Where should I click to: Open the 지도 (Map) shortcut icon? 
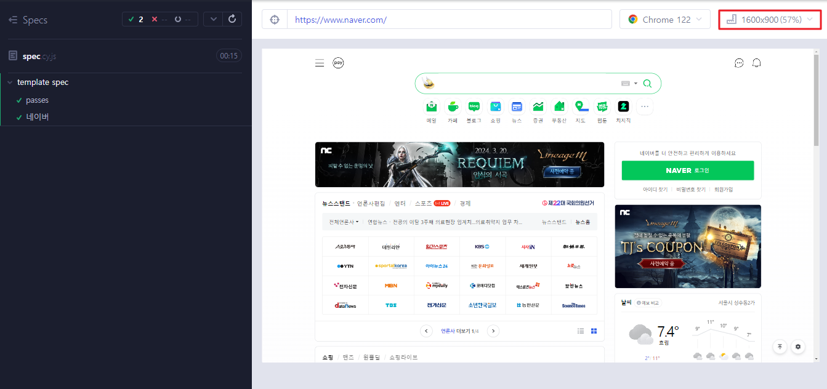tap(580, 106)
